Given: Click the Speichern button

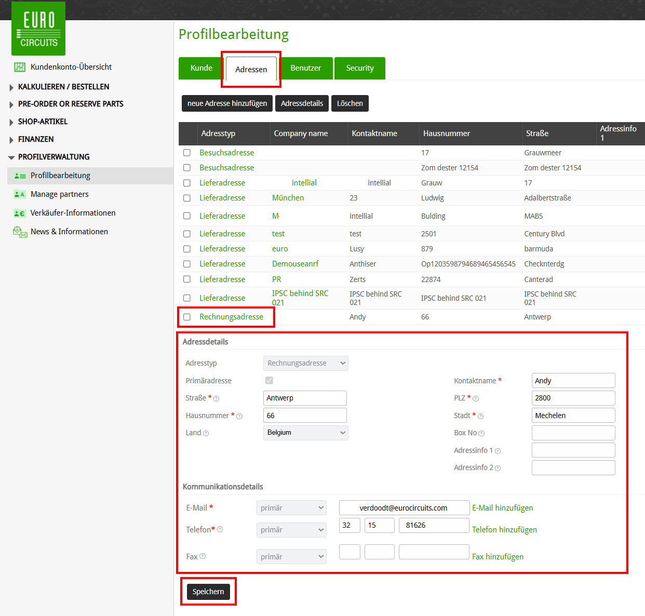Looking at the screenshot, I should pyautogui.click(x=208, y=592).
